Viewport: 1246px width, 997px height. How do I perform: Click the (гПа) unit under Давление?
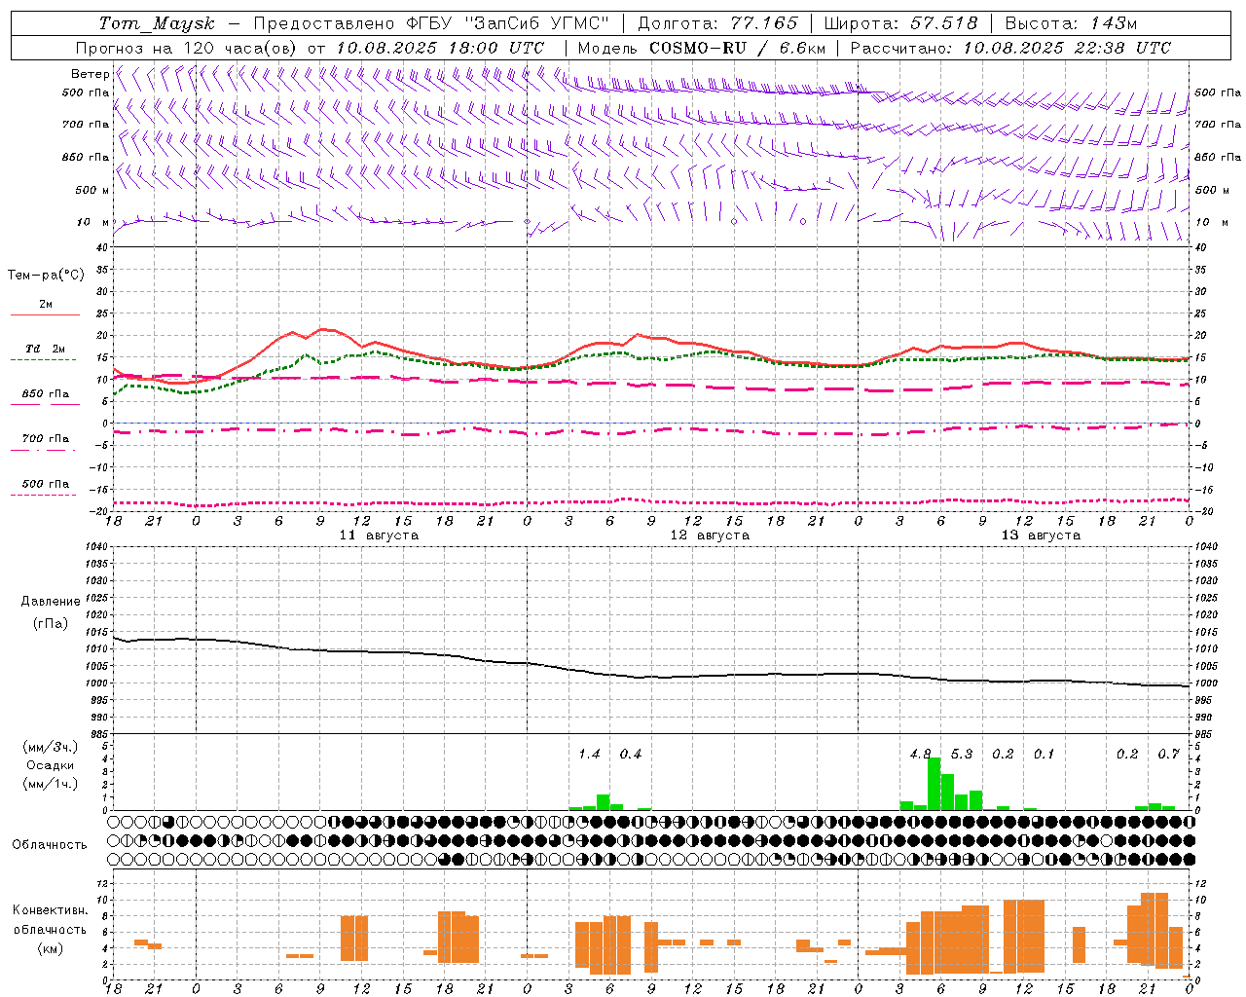point(51,624)
